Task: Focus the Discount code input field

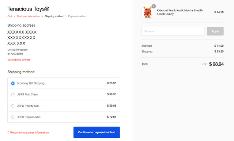Action: coord(173,31)
